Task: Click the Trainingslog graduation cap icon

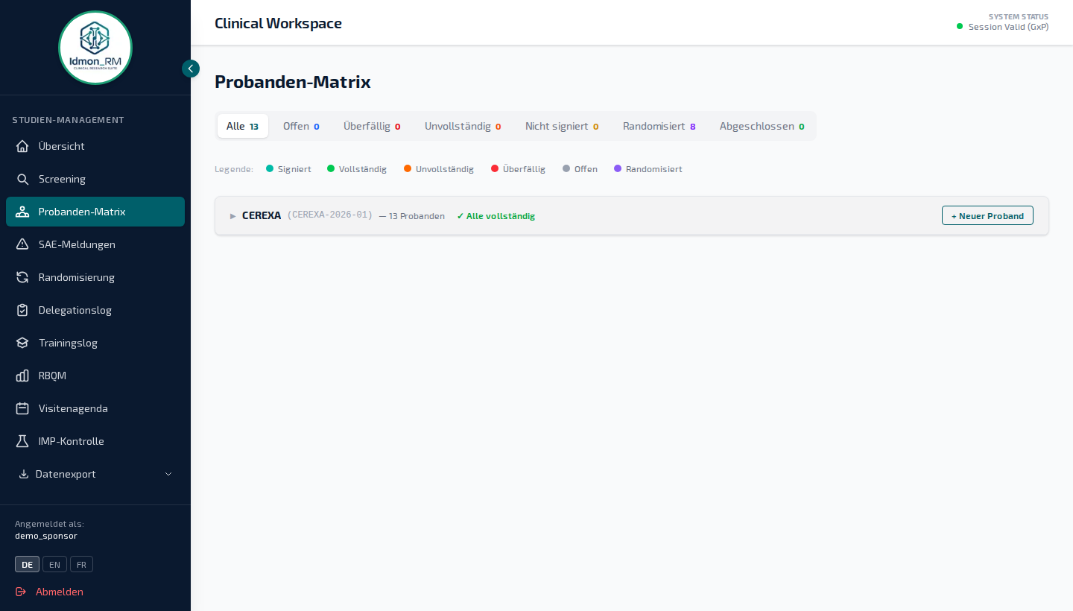Action: click(x=22, y=343)
